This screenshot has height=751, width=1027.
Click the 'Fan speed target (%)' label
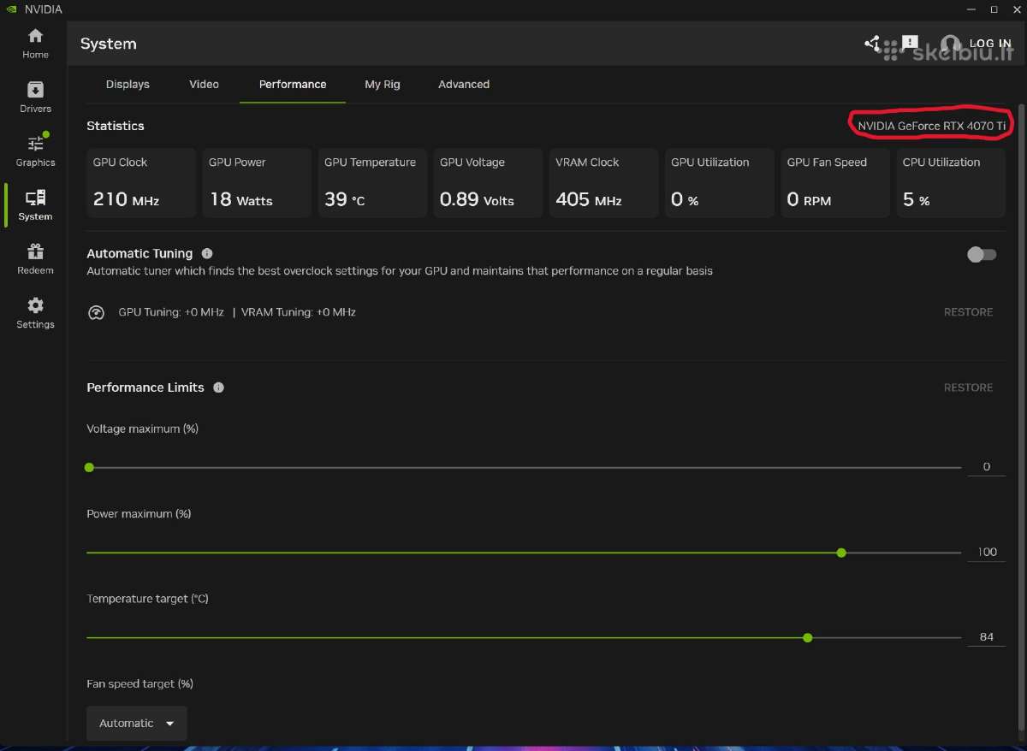(x=140, y=684)
